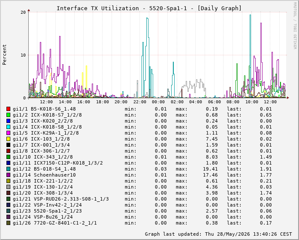Click the max value 7.45 for gi1/6
This screenshot has height=240, width=299.
(211, 139)
